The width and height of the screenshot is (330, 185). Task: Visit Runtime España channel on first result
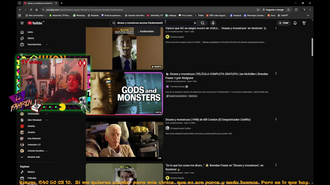click(177, 37)
